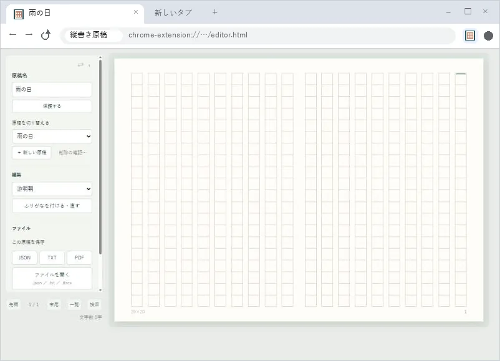Click the grid favicon on the 雨の日 tab
Screen dimensions: 500x361
19,14
